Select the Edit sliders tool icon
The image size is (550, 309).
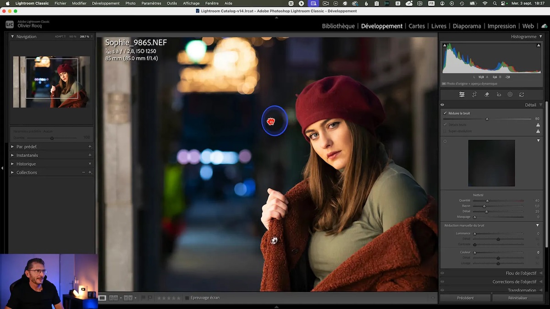pyautogui.click(x=462, y=95)
